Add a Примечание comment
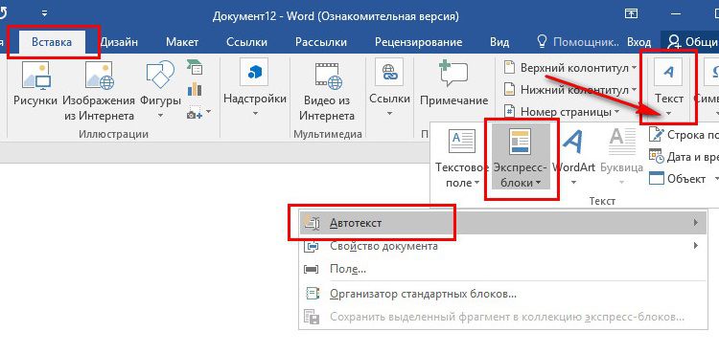This screenshot has height=354, width=719. coord(453,84)
